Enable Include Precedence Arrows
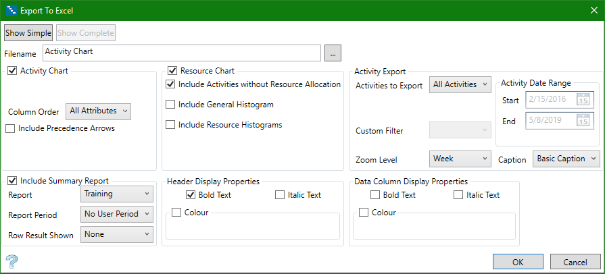 click(x=11, y=128)
